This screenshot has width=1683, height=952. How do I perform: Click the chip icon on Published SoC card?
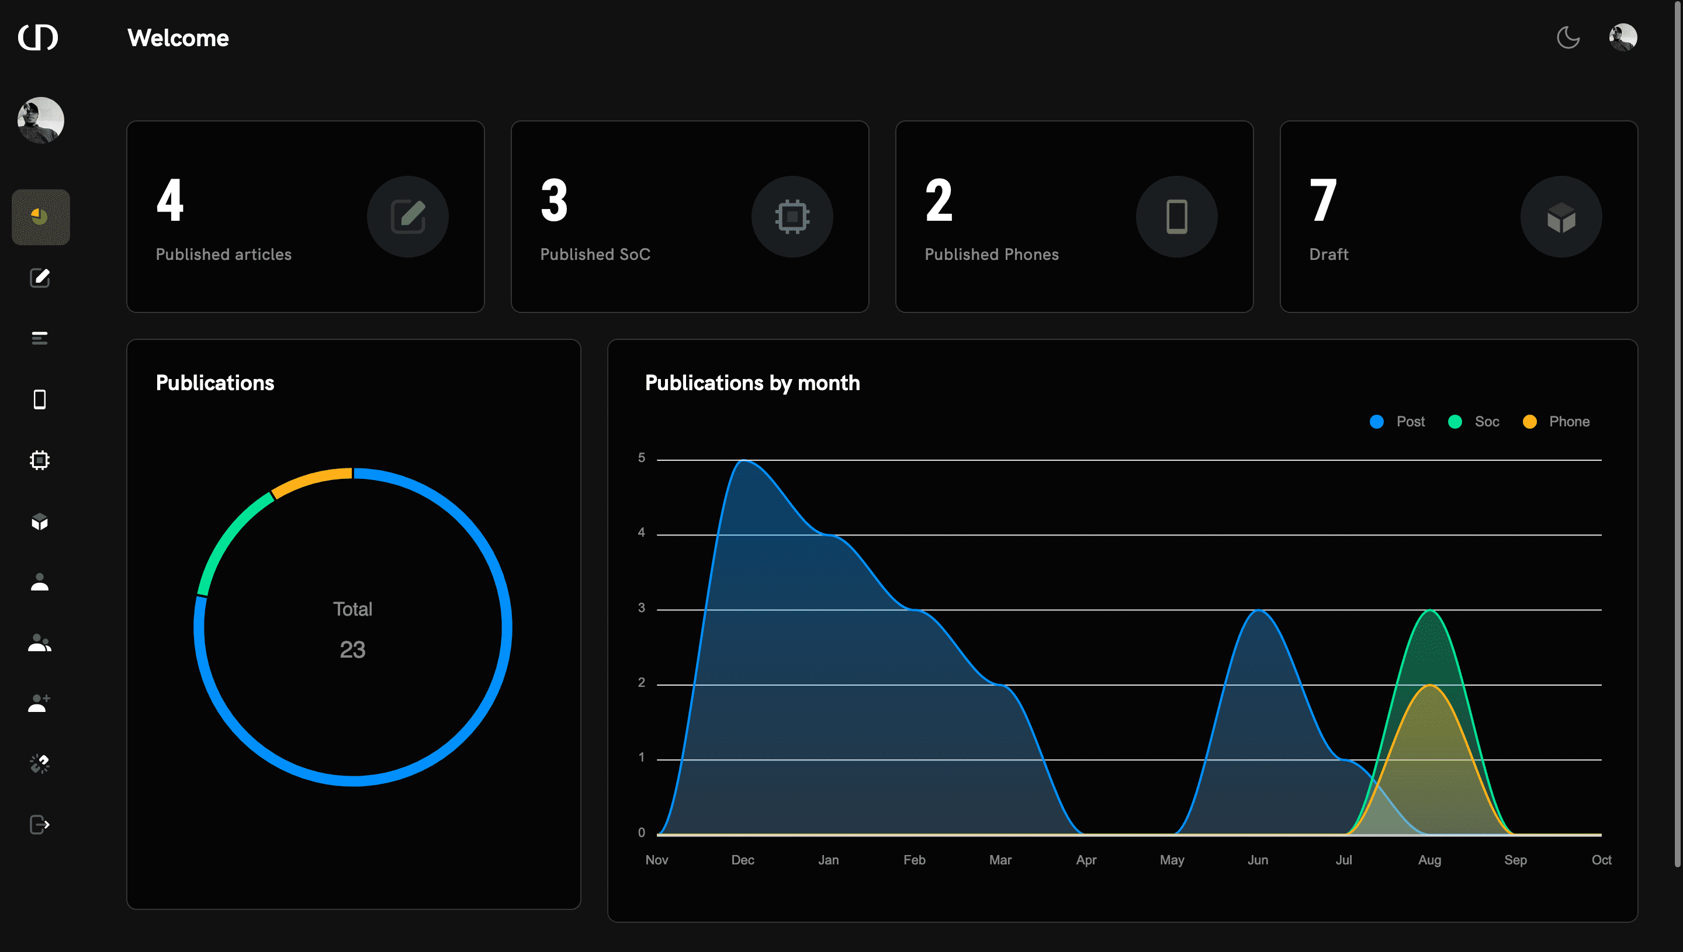coord(792,217)
